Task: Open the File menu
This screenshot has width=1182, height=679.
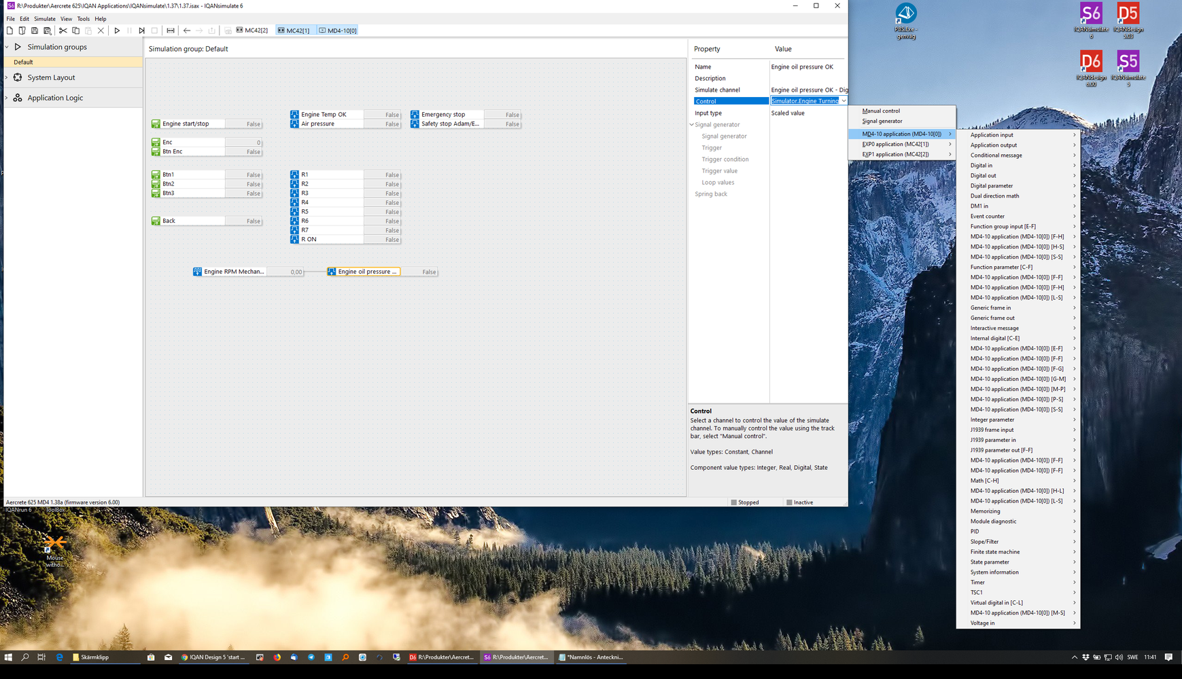Action: (x=10, y=19)
